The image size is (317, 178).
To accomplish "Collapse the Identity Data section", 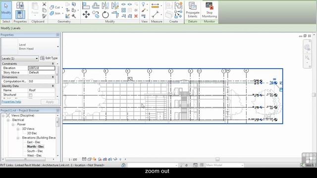I will coord(53,86).
